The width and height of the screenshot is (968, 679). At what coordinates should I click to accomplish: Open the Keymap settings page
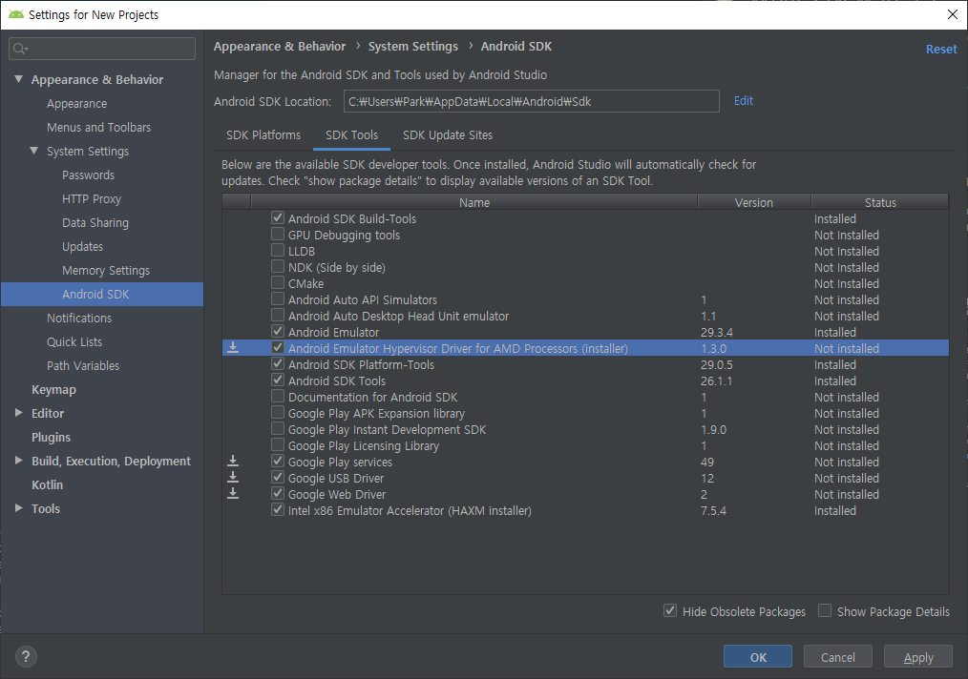(x=53, y=390)
